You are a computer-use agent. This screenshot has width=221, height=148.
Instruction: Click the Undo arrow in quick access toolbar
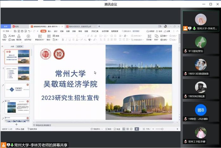(29, 31)
